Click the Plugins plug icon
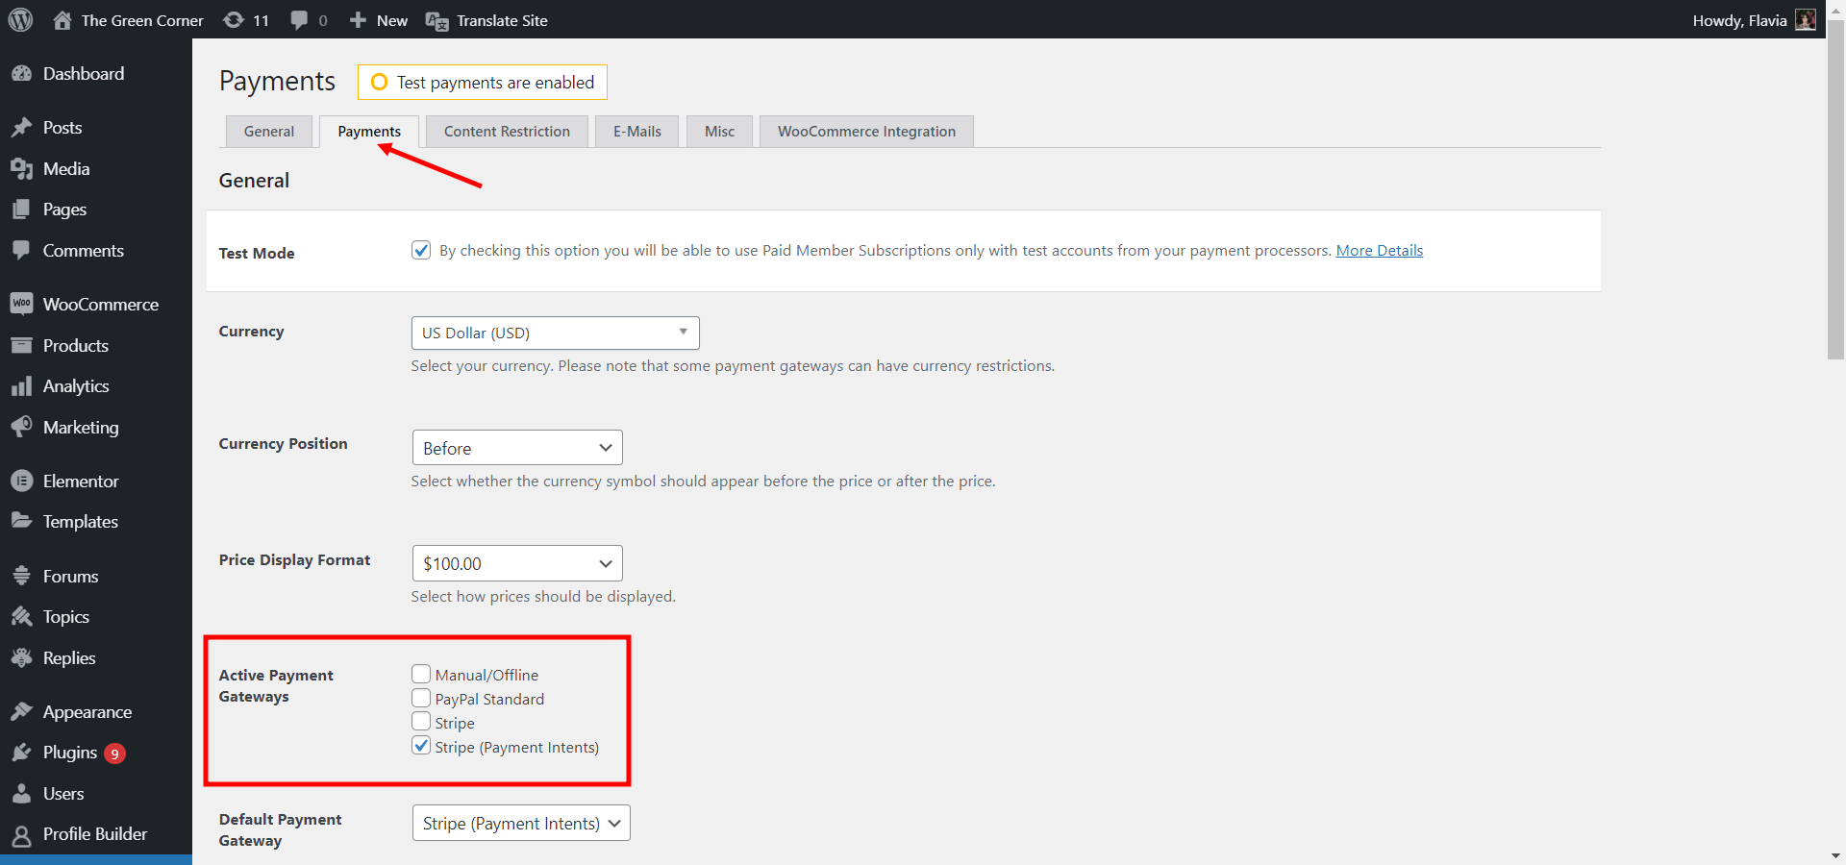 [21, 753]
